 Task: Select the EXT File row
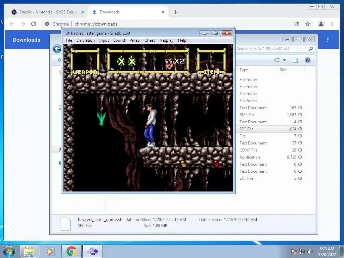270,178
